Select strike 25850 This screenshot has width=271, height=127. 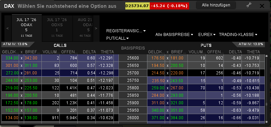click(133, 95)
